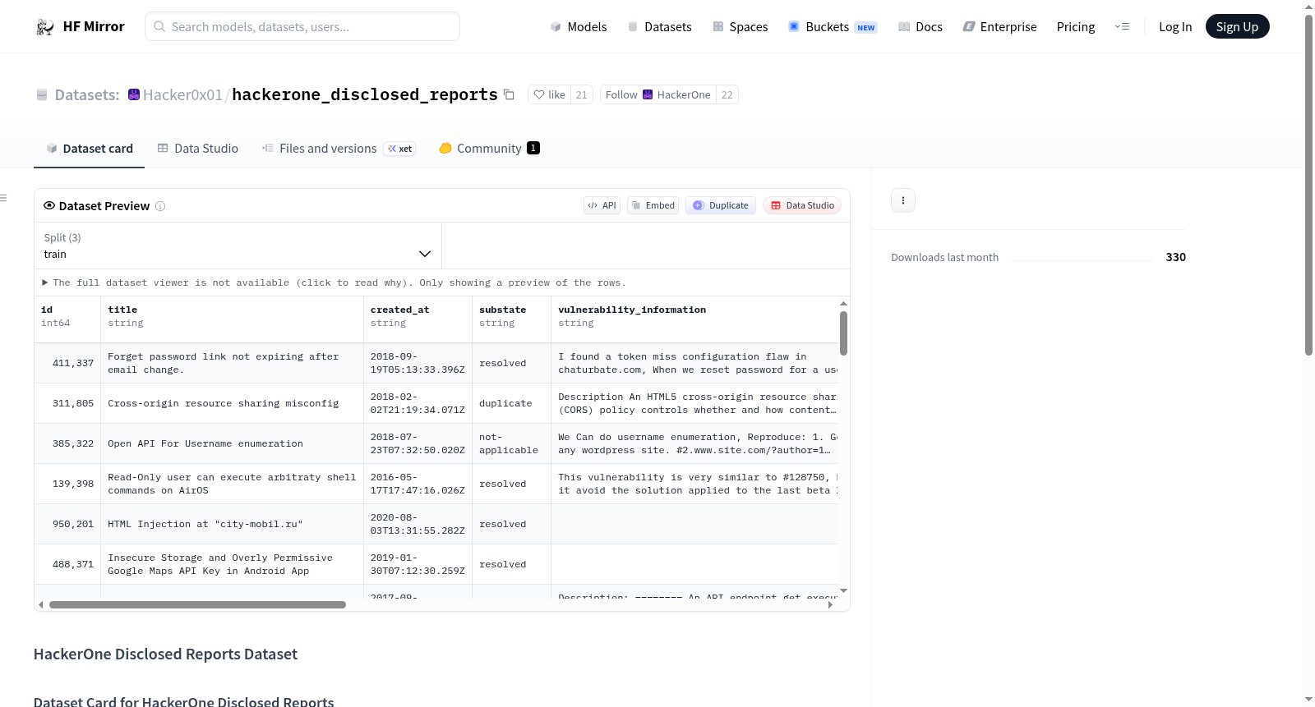Click the created_at cell 2019-01-30T07:12:30.259Z
Image resolution: width=1315 pixels, height=707 pixels.
pyautogui.click(x=418, y=565)
